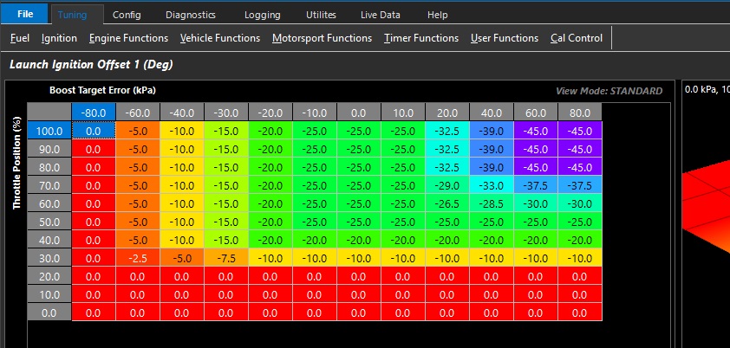Select the 70.0 throttle position row header
Viewport: 730px width, 348px height.
tap(49, 184)
